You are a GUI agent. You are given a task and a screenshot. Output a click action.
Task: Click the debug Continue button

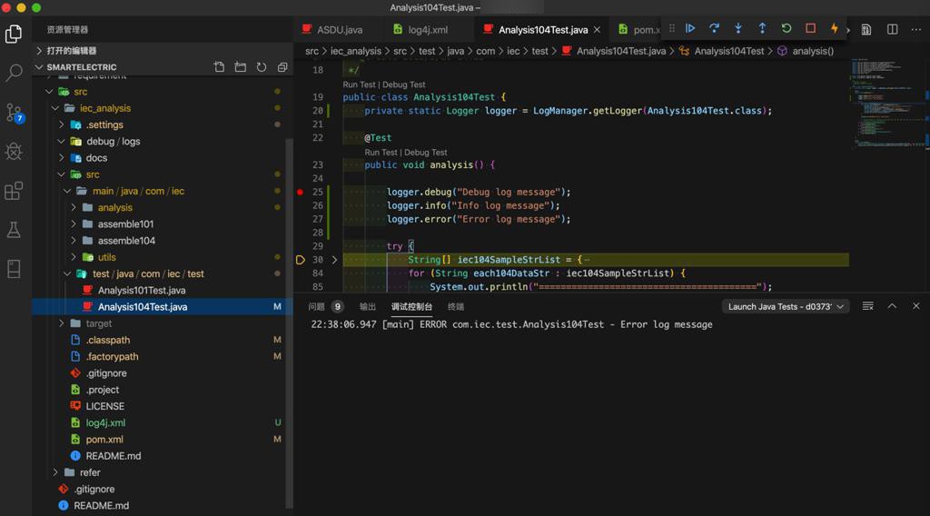pos(690,29)
